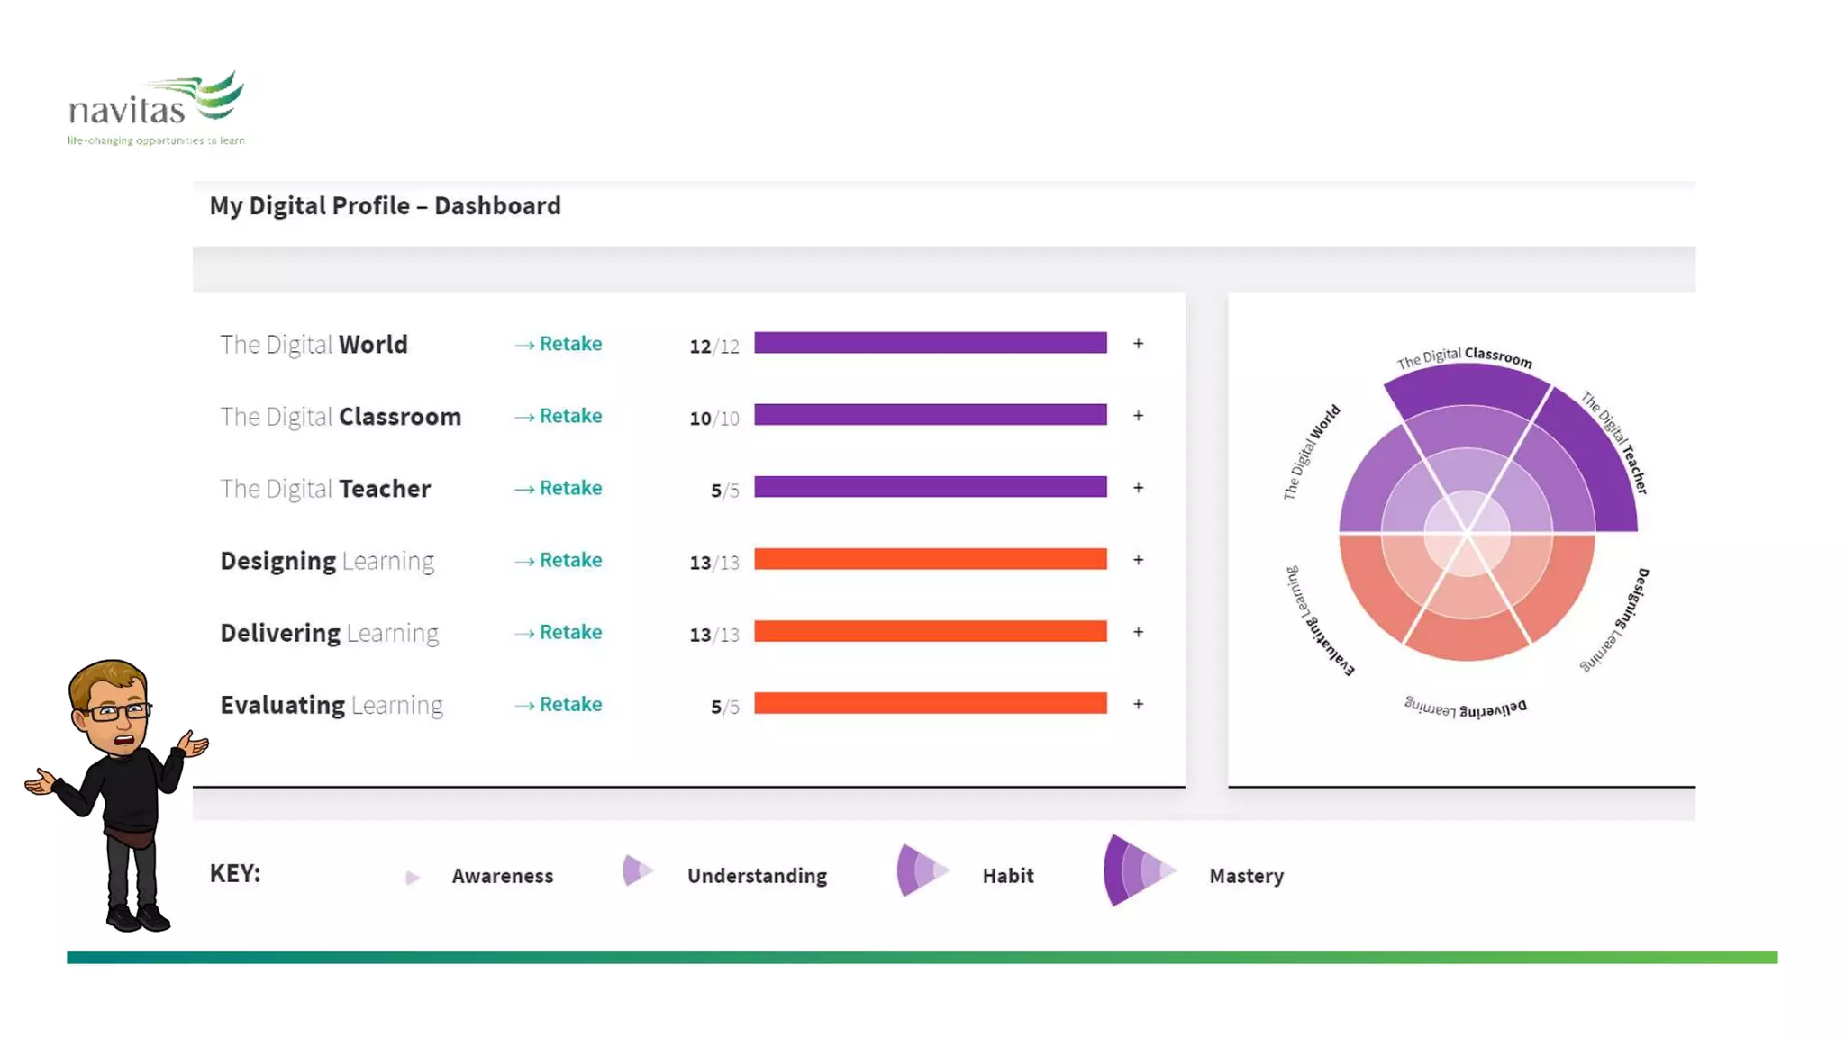Click the My Digital Profile Dashboard heading
The image size is (1845, 1037).
[386, 206]
